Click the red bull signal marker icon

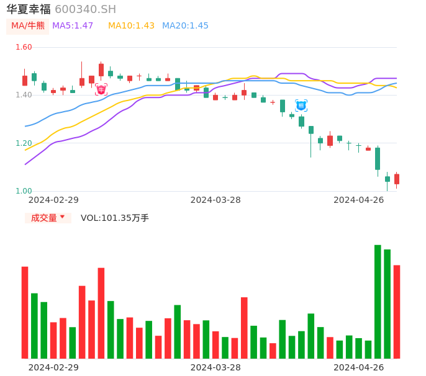click(x=101, y=89)
